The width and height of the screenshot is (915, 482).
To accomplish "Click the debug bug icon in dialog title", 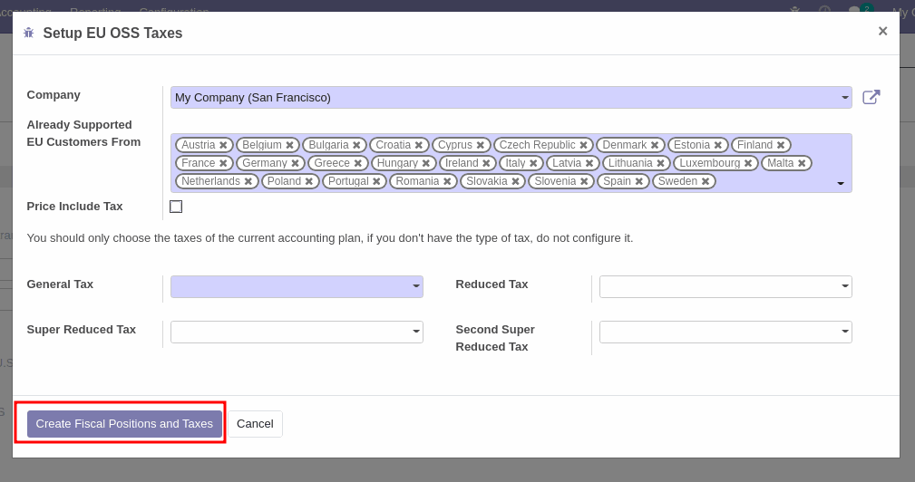I will click(28, 33).
